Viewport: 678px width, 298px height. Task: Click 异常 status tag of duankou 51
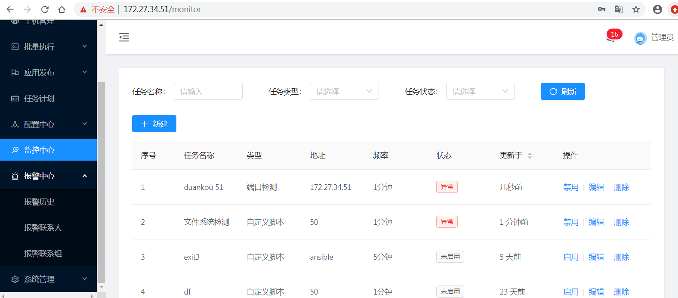(447, 187)
